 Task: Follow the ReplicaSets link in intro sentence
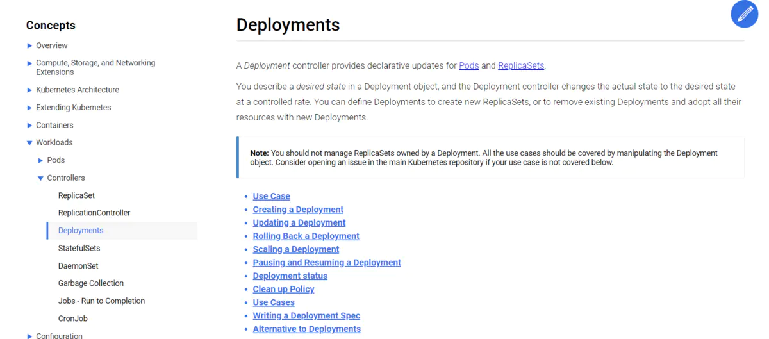click(521, 65)
